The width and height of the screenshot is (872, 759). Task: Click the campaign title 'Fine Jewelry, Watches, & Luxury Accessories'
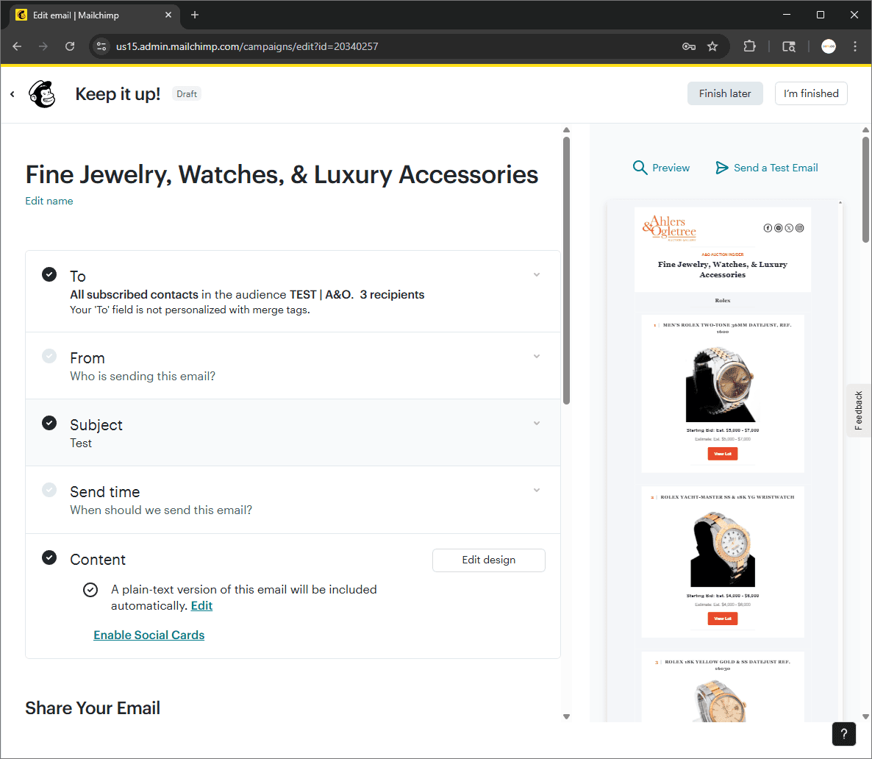point(282,175)
